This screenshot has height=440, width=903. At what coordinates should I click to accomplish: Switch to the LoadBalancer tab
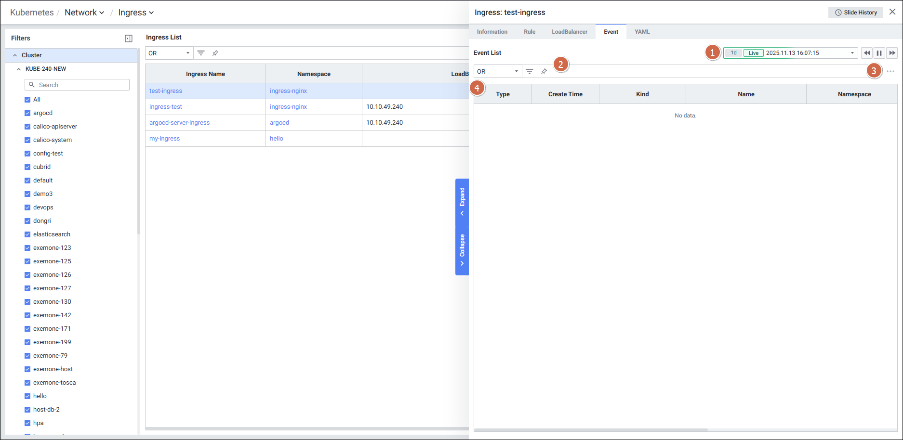pos(569,32)
